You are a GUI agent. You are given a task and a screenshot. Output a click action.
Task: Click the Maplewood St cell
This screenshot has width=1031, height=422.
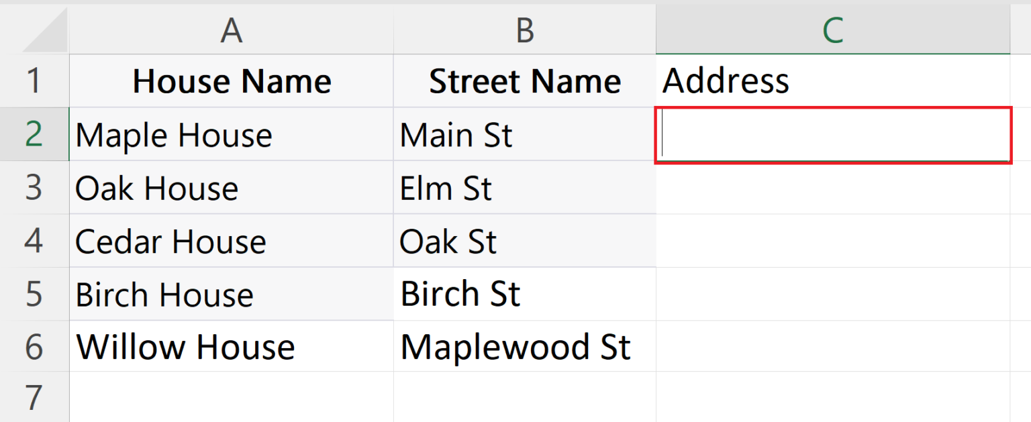click(524, 347)
